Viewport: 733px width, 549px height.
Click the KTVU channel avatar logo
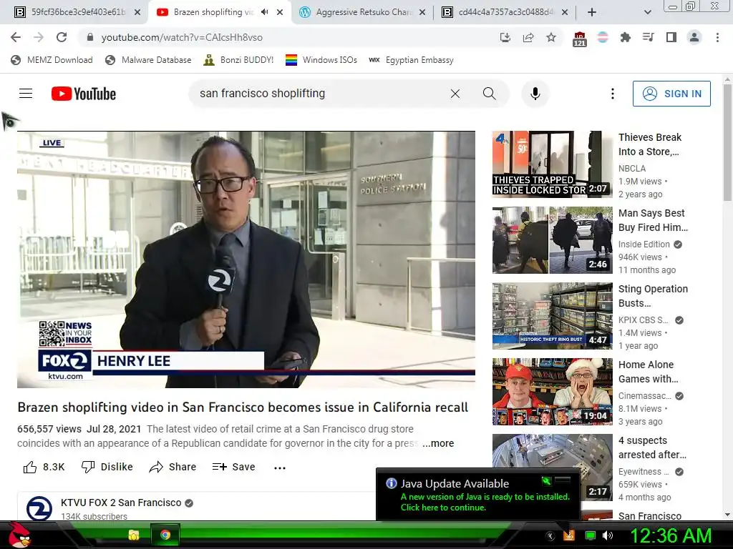tap(39, 508)
